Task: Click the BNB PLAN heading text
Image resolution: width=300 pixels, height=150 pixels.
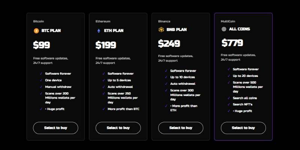Action: [x=176, y=30]
